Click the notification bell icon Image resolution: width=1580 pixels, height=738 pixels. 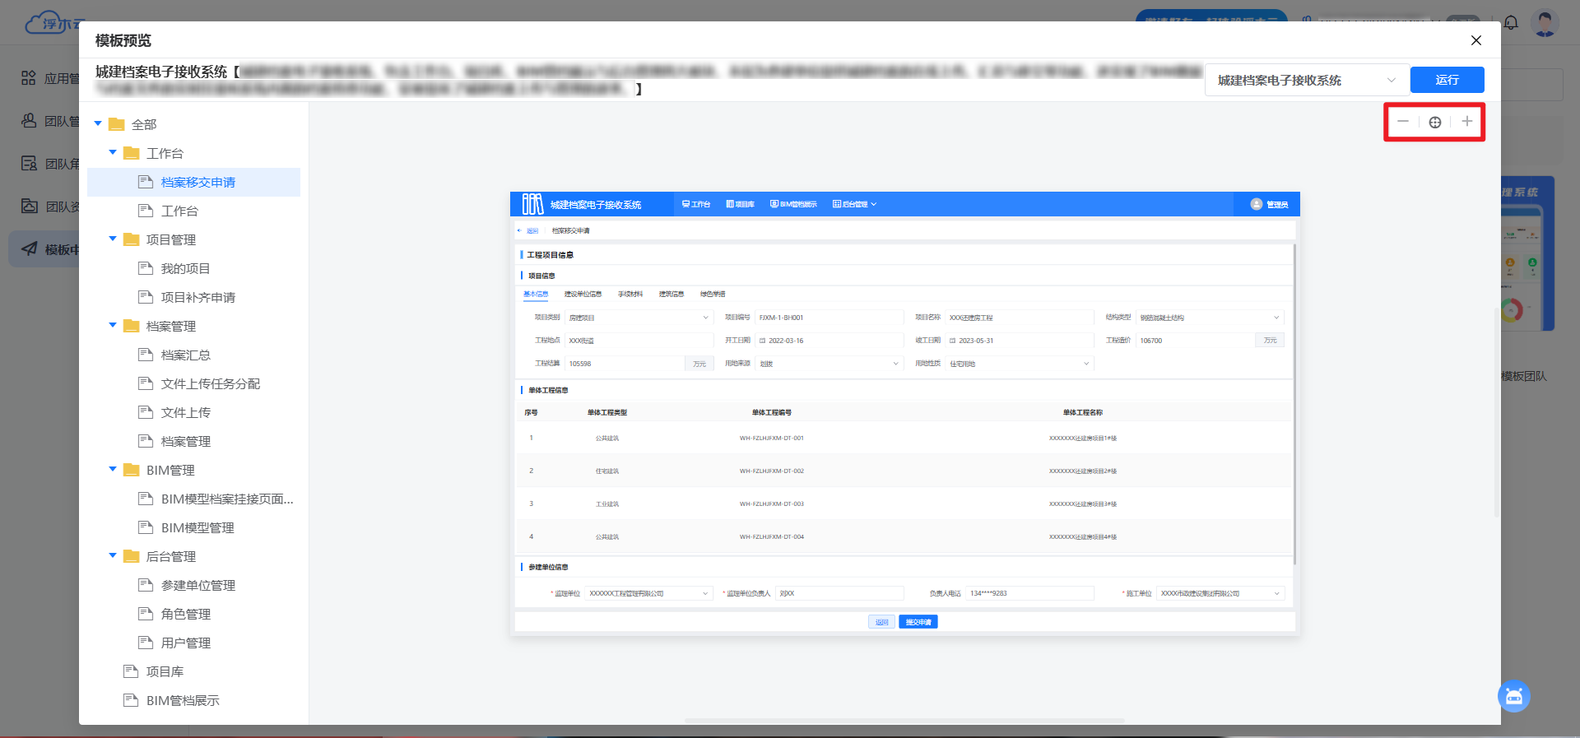coord(1511,23)
